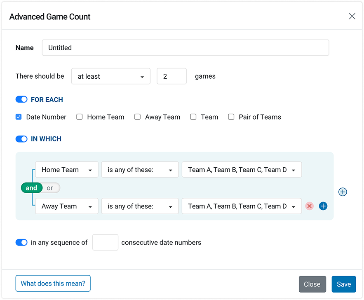Open the Away Team field dropdown
364x300 pixels.
click(67, 206)
